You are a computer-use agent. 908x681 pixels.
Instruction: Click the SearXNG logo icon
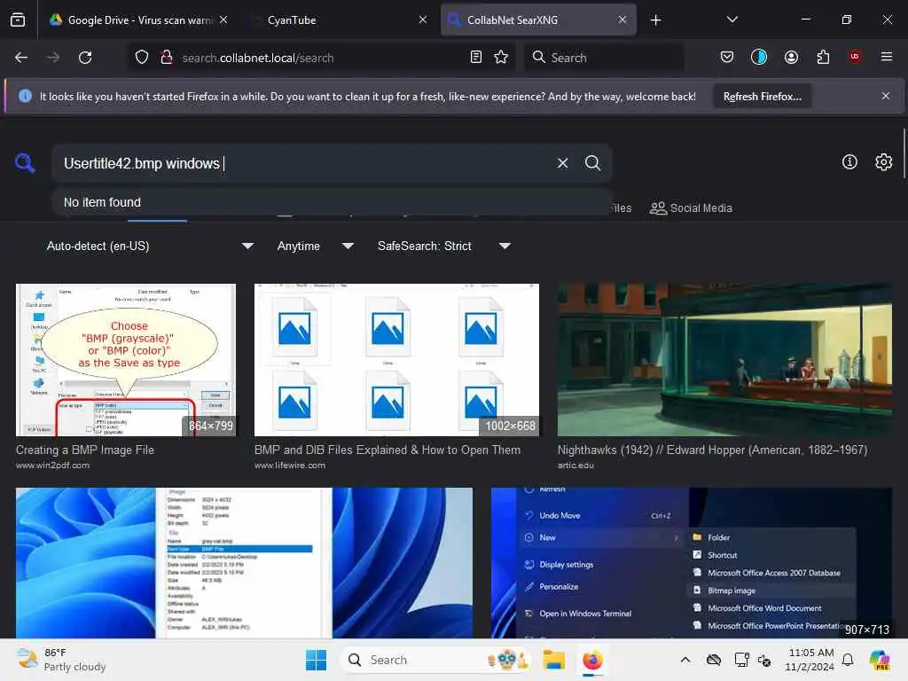[25, 163]
